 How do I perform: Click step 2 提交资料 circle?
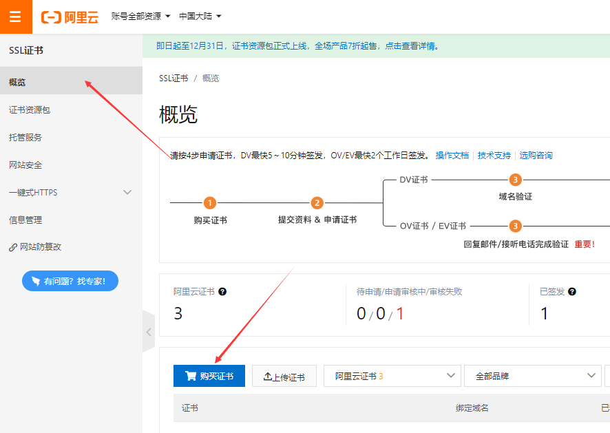317,203
